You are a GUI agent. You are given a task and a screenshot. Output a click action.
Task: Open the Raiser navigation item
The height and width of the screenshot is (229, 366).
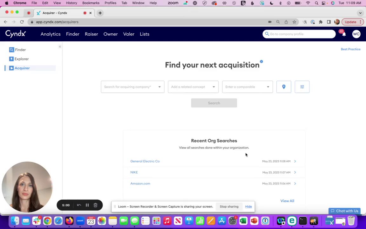pos(91,34)
